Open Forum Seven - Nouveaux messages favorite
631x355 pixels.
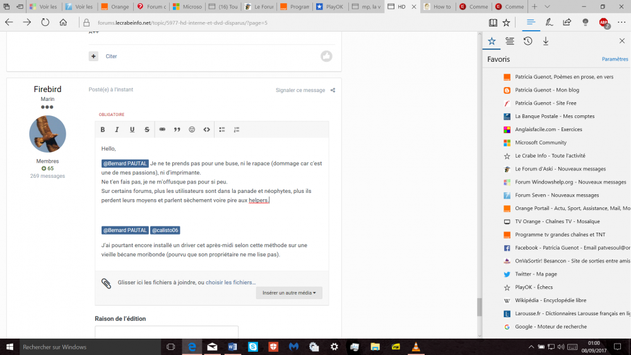click(557, 195)
